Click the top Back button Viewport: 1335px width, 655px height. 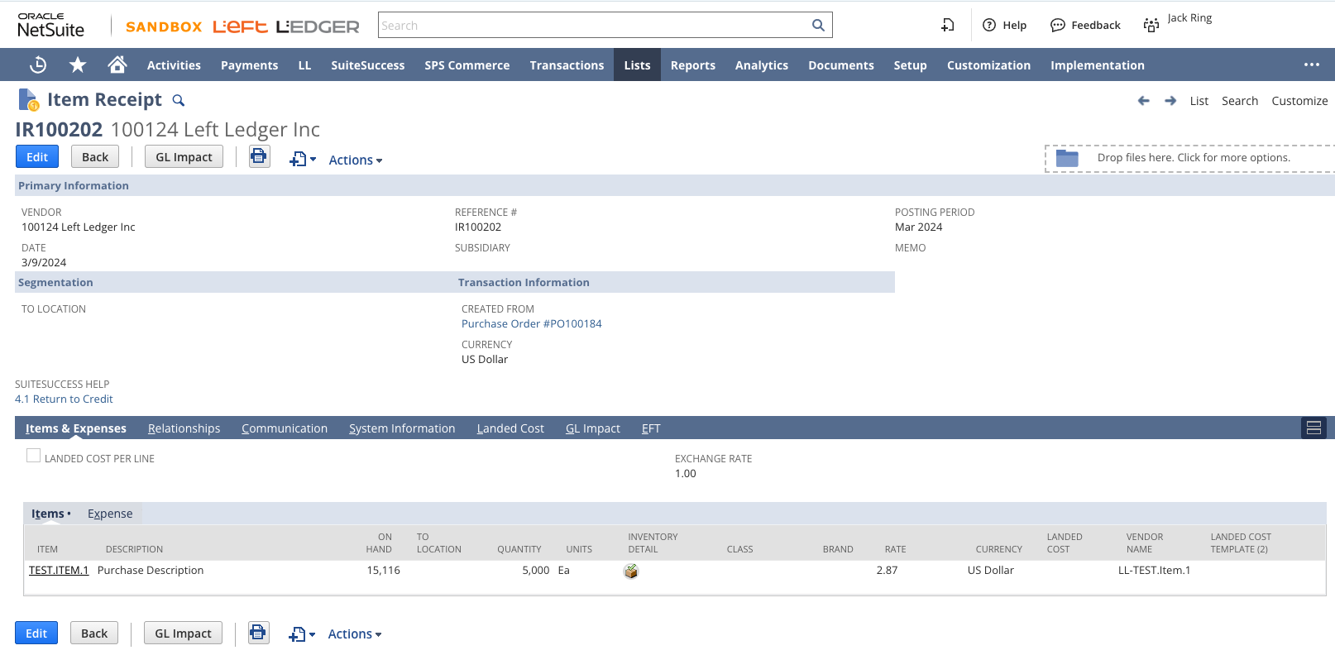tap(95, 156)
